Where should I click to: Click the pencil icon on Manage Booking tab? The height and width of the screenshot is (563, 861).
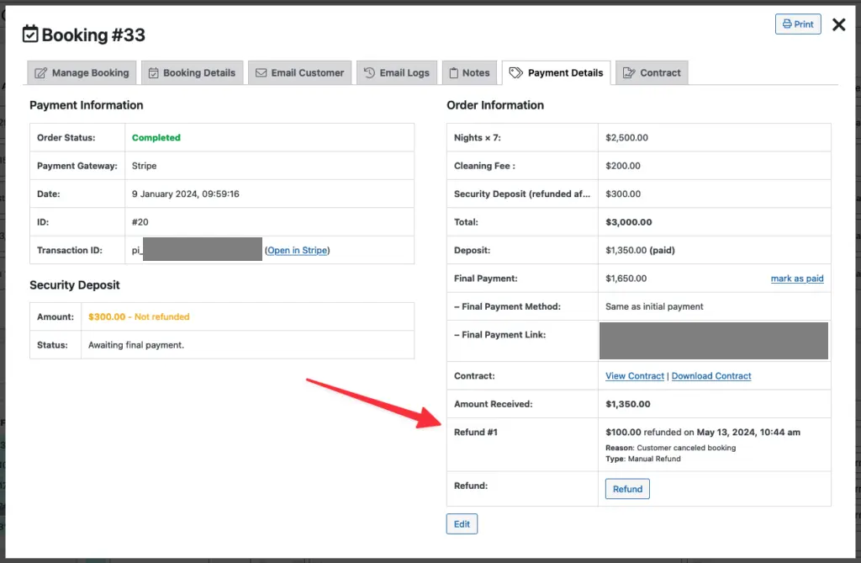tap(40, 73)
